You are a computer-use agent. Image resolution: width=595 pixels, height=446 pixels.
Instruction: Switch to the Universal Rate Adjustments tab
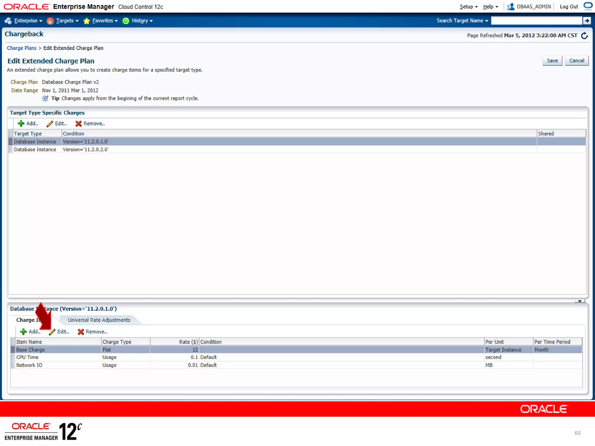[99, 320]
